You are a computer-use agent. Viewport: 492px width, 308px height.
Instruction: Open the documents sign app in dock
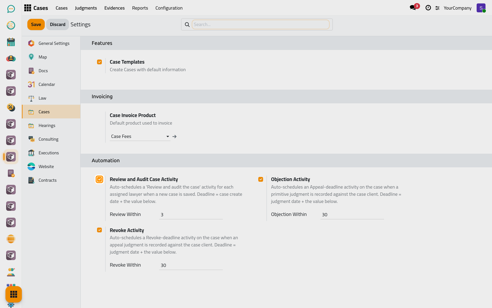pos(11,173)
